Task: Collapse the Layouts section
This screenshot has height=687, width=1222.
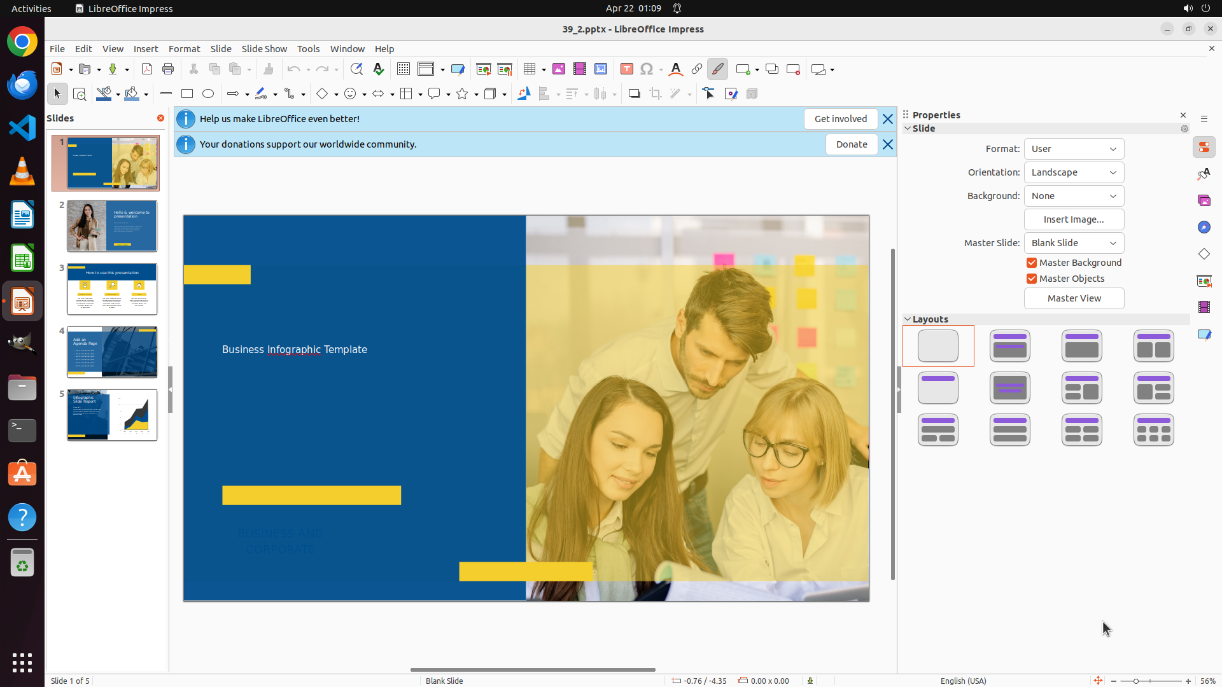Action: 908,319
